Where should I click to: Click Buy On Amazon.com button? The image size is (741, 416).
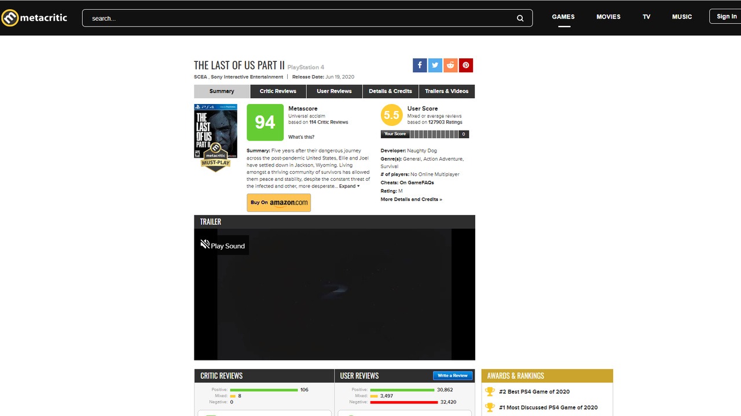tap(278, 203)
